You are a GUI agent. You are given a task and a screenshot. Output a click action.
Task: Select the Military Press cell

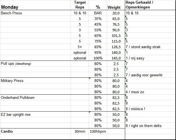pyautogui.click(x=12, y=81)
